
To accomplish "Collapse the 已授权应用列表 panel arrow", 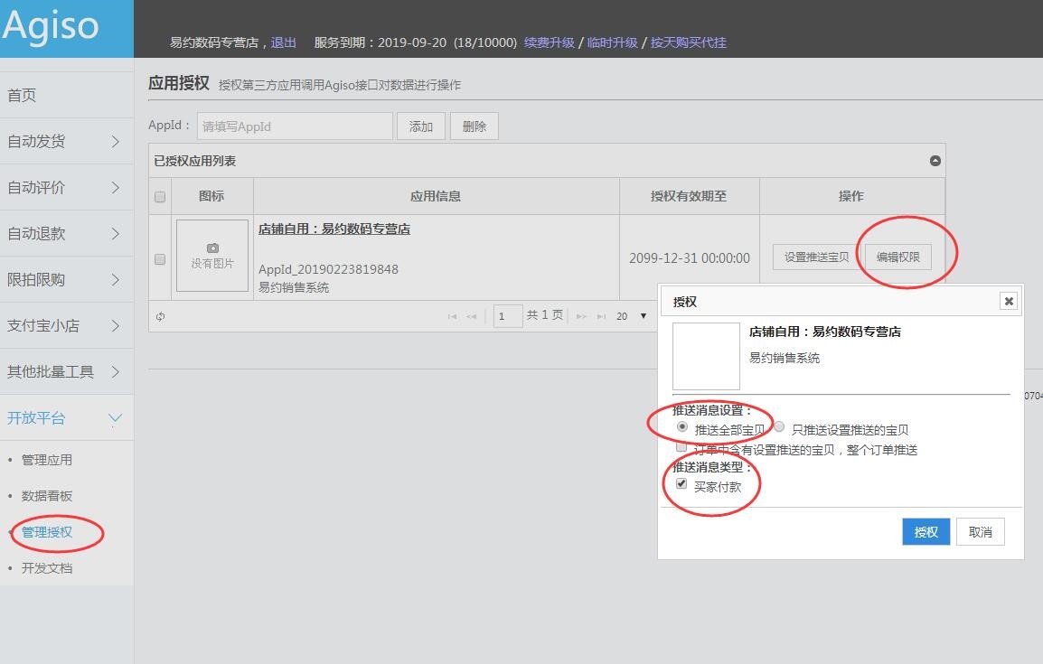I will pos(935,161).
